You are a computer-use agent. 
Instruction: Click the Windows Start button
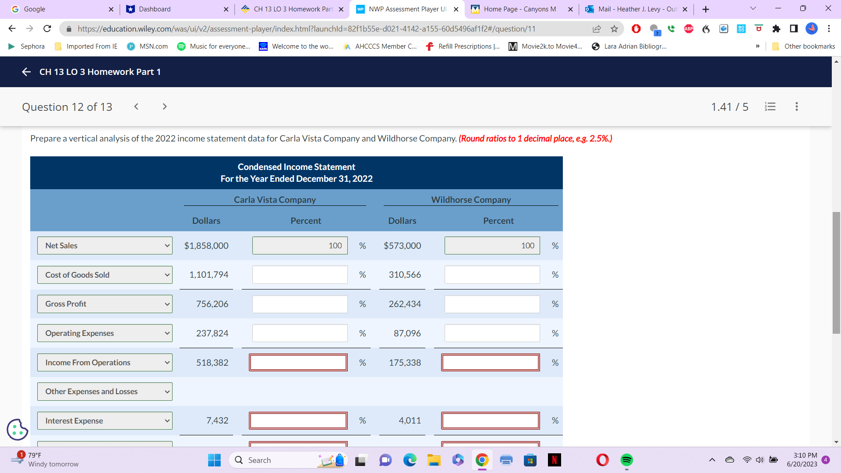click(x=214, y=460)
